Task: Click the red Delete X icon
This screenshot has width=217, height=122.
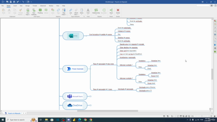Action: click(118, 10)
